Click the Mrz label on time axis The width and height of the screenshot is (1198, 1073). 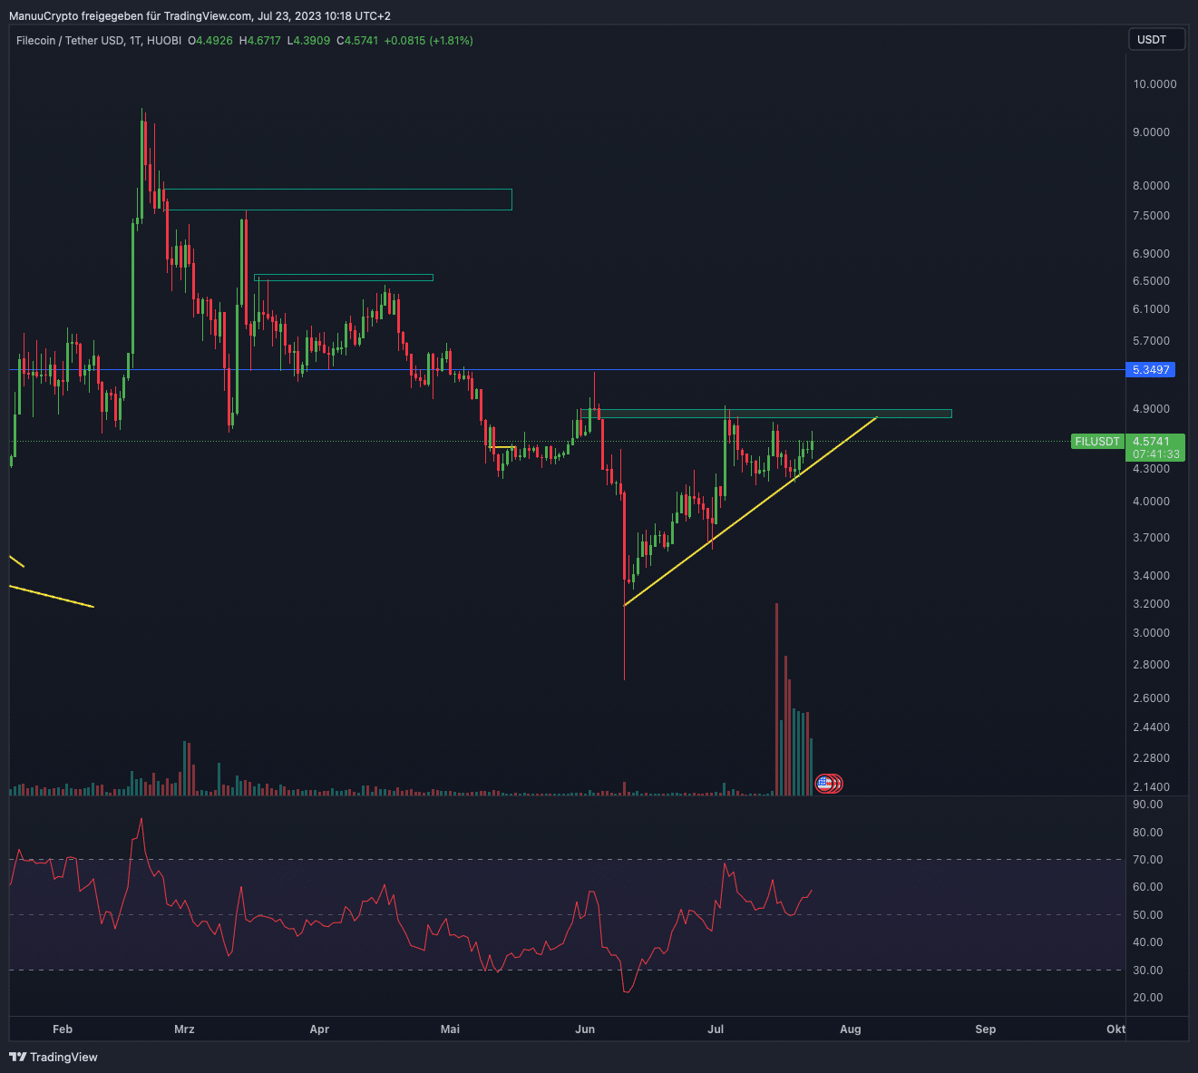click(184, 1029)
